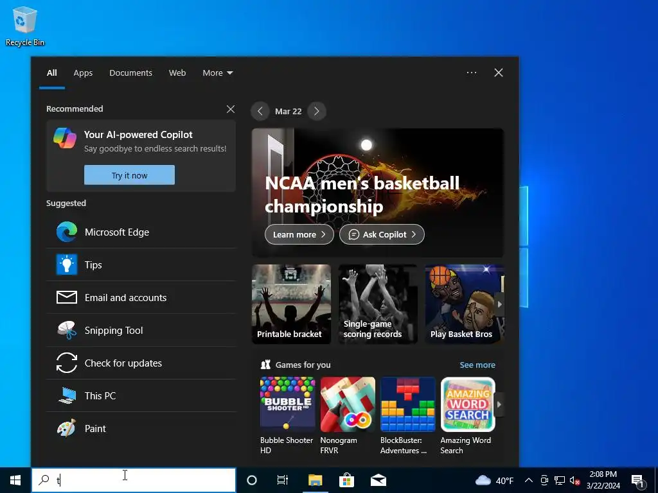Image resolution: width=658 pixels, height=493 pixels.
Task: Click the Meet Now camera tray icon
Action: [544, 480]
